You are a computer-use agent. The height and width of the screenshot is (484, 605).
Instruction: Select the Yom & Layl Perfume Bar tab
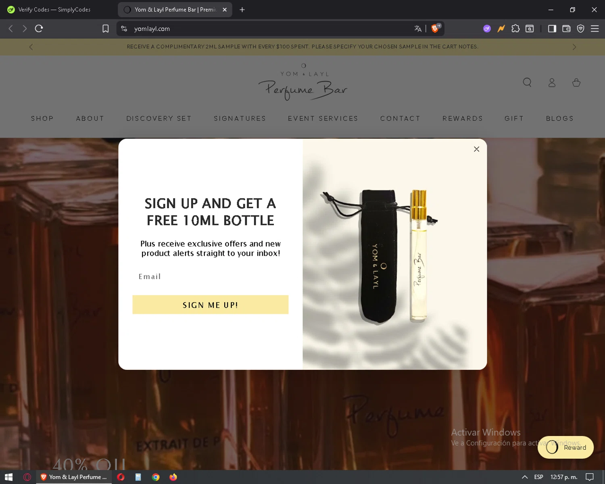(x=175, y=10)
